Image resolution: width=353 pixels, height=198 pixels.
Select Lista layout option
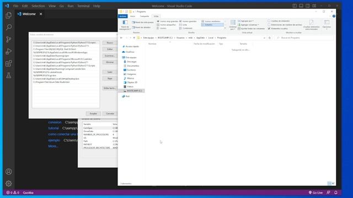point(183,25)
